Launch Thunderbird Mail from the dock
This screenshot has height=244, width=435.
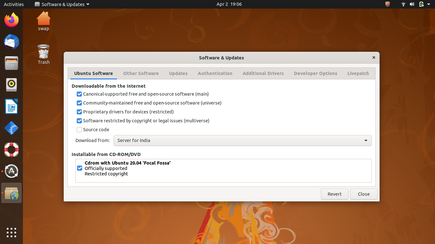coord(11,42)
